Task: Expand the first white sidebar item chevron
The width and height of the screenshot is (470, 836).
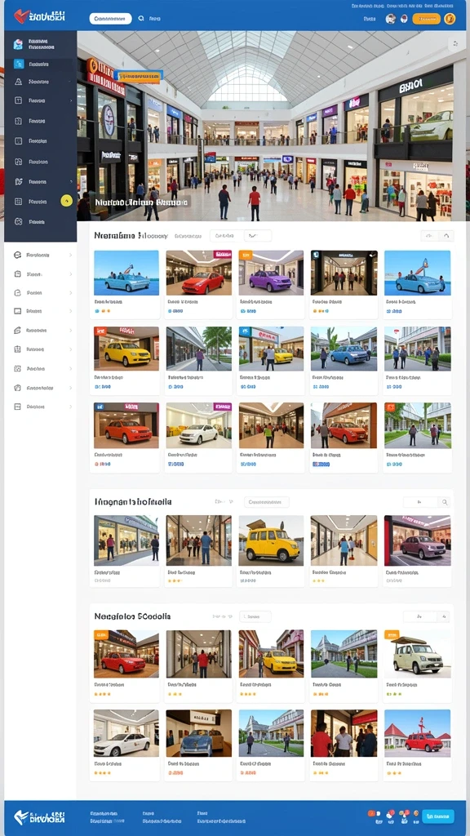Action: [70, 256]
